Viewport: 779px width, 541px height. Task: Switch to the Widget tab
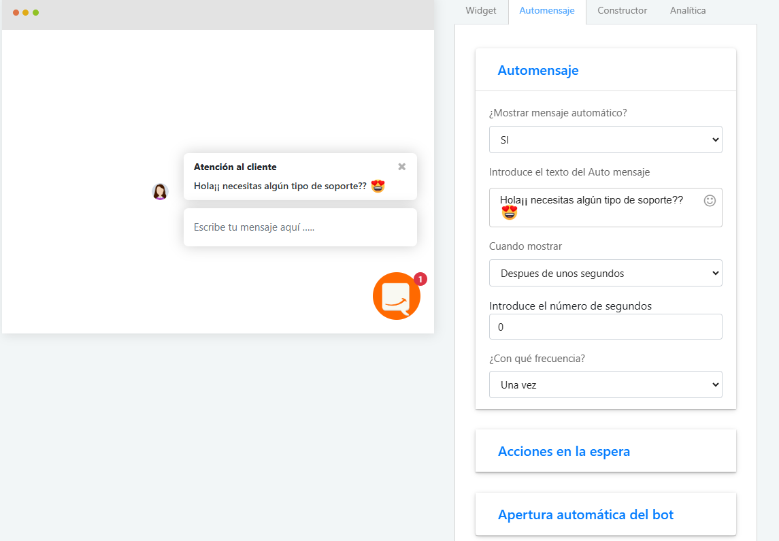click(480, 10)
